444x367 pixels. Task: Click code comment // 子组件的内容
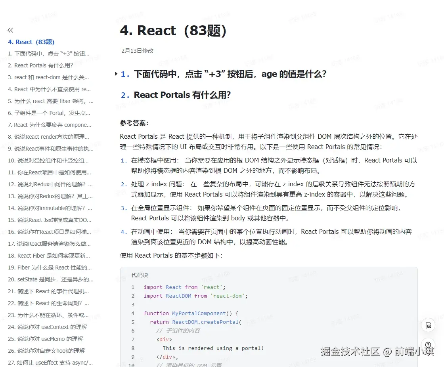(x=178, y=331)
